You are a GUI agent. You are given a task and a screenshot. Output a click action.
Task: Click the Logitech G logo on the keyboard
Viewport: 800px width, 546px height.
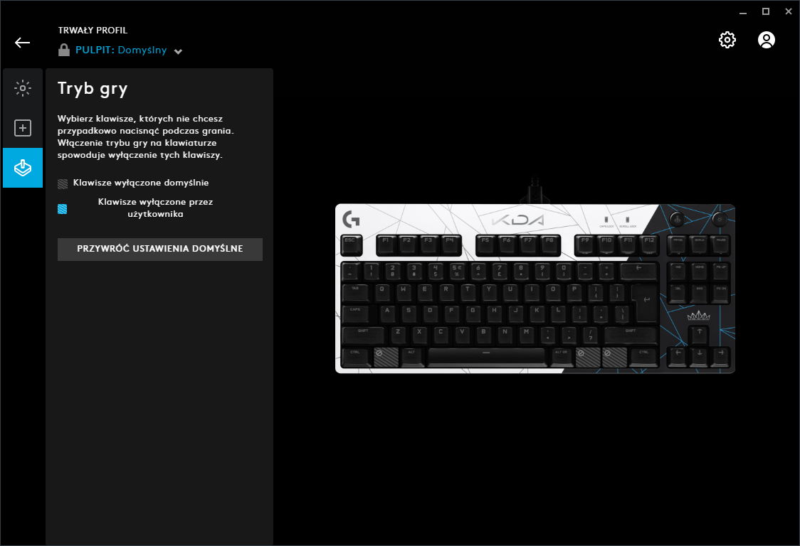coord(351,219)
